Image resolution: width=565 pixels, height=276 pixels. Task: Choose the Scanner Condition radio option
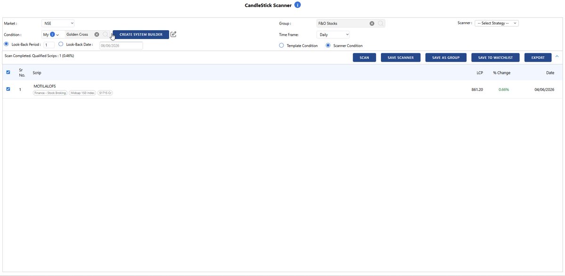click(x=328, y=46)
